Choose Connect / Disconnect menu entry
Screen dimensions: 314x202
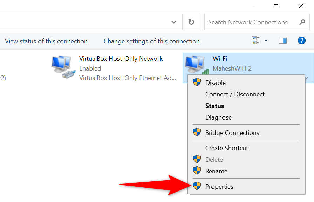(x=235, y=94)
